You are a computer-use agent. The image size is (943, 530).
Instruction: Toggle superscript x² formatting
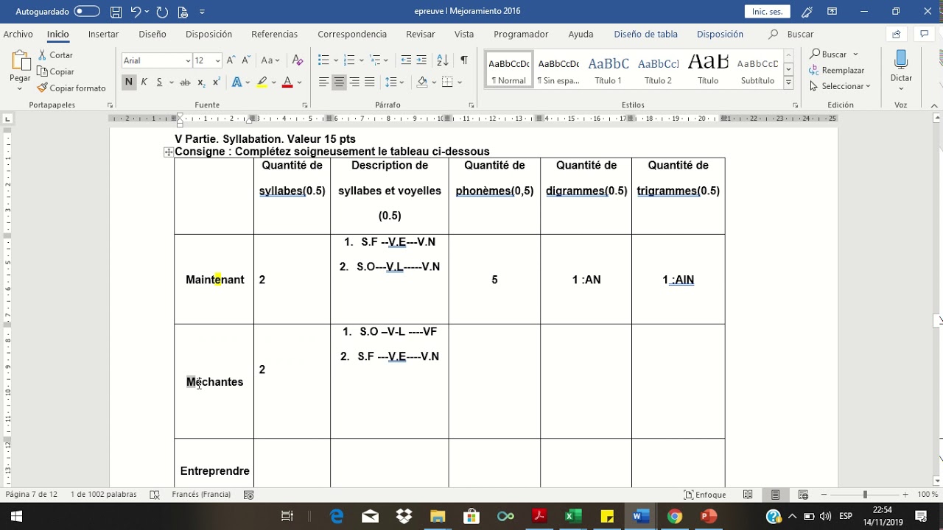tap(217, 82)
